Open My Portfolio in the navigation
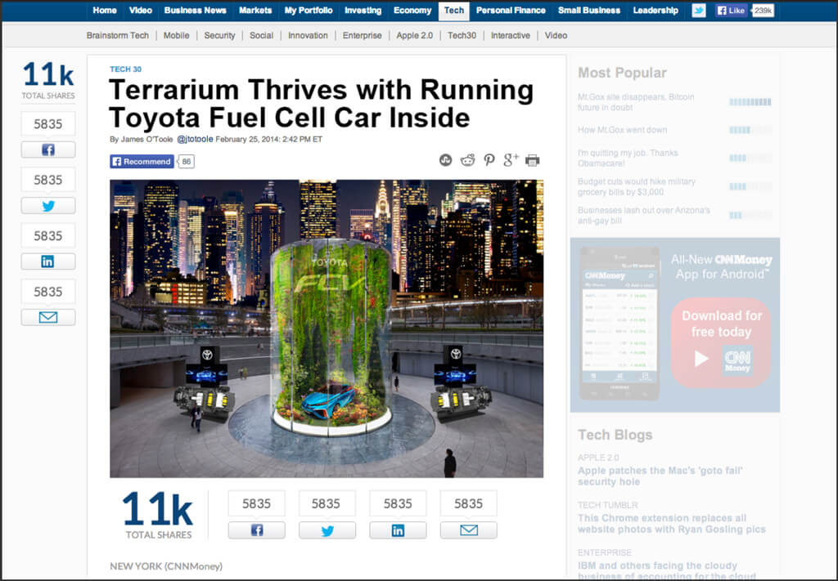The height and width of the screenshot is (581, 838). [309, 10]
